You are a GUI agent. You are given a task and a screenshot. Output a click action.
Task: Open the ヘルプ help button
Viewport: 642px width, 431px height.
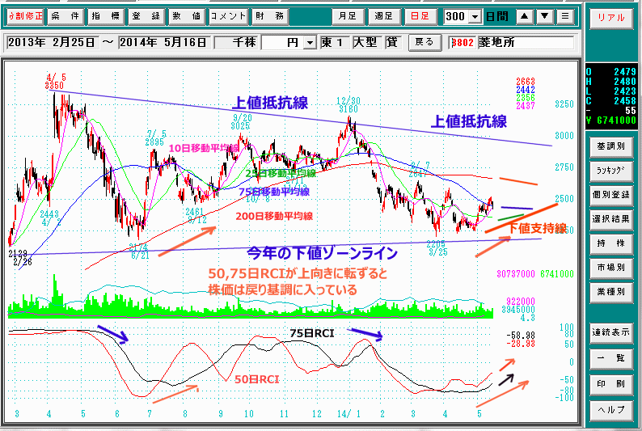coord(611,410)
